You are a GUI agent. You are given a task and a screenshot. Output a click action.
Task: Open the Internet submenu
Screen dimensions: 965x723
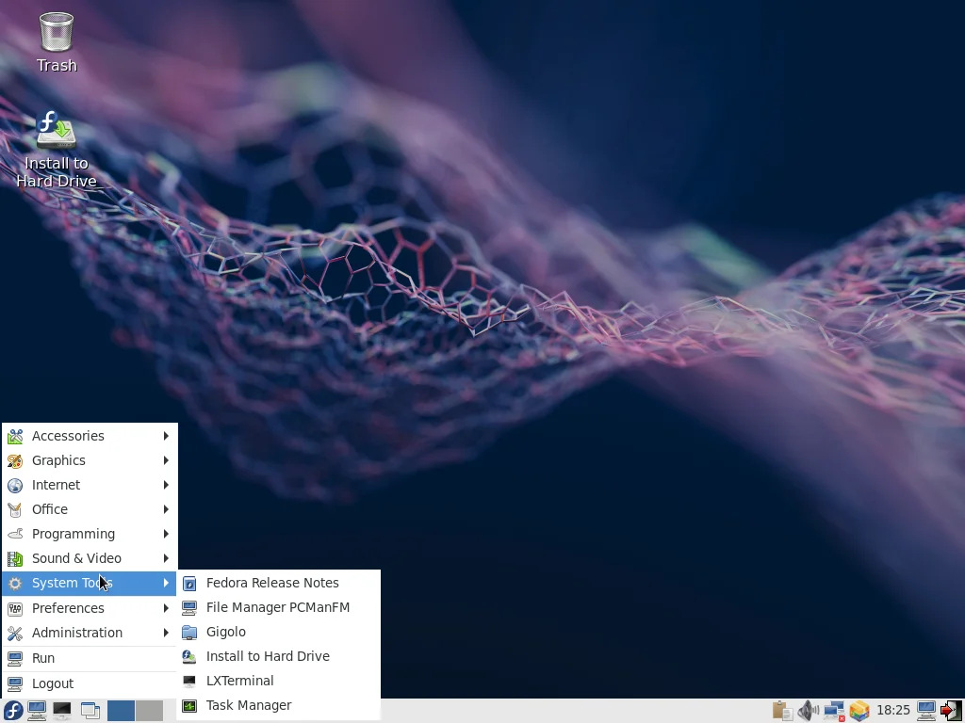(90, 485)
